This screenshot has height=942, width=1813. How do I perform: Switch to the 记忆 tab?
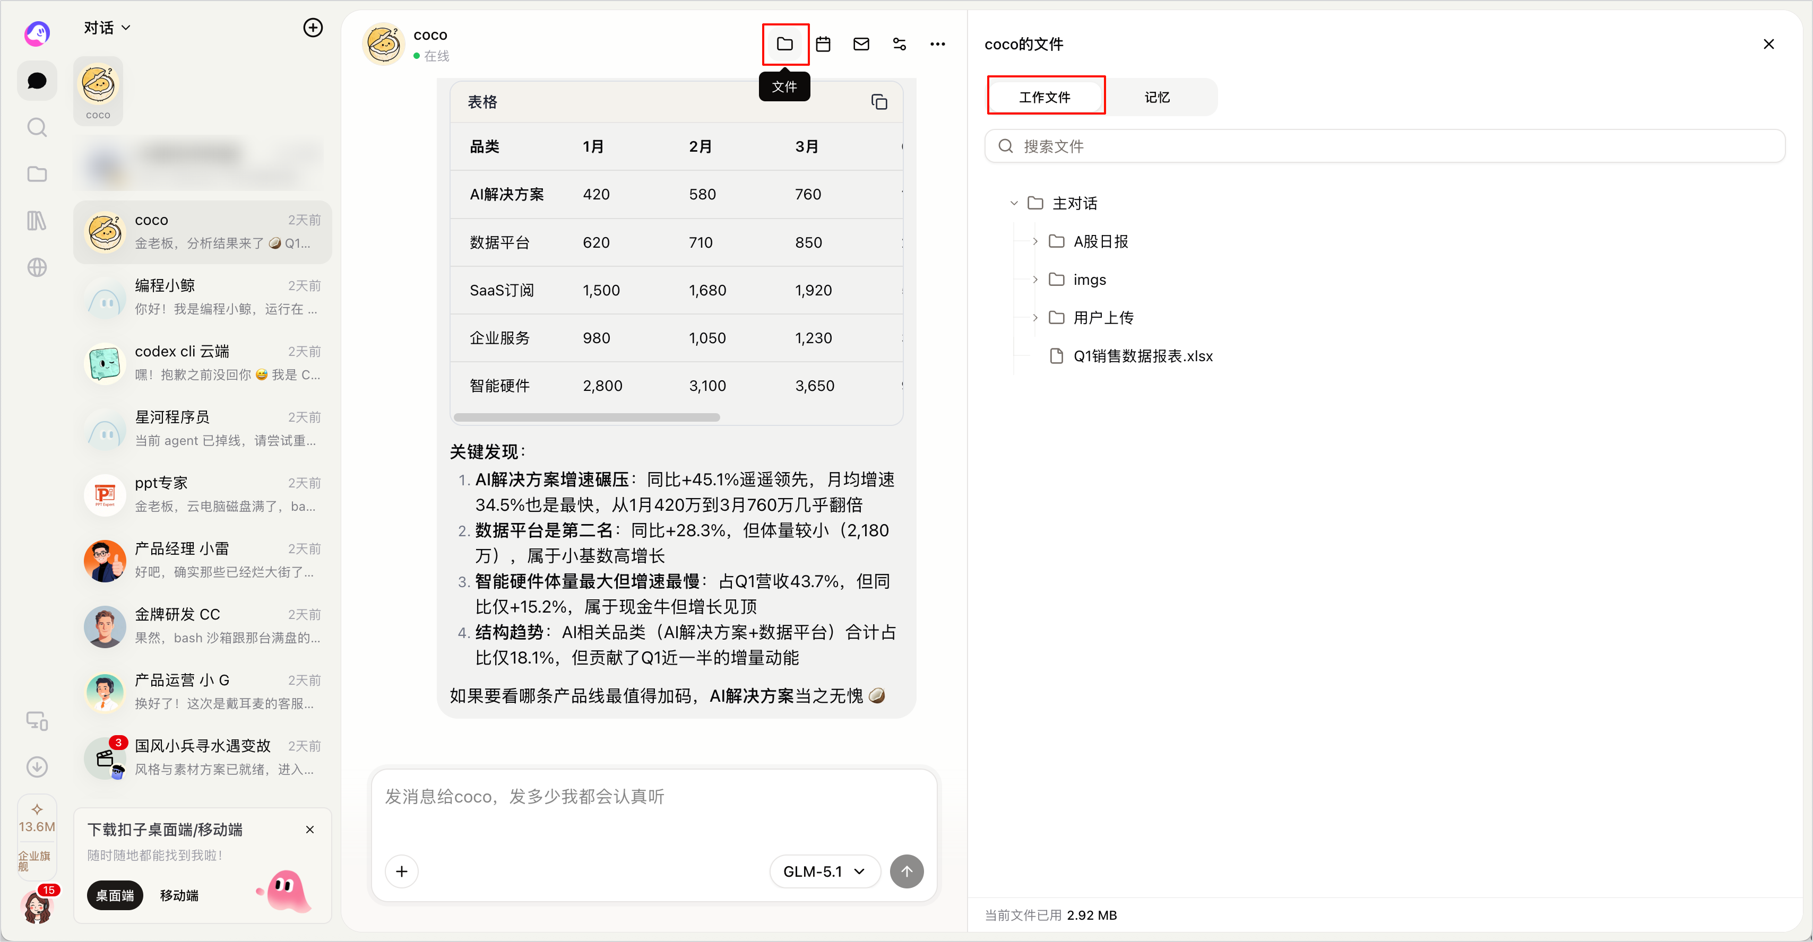[1156, 97]
